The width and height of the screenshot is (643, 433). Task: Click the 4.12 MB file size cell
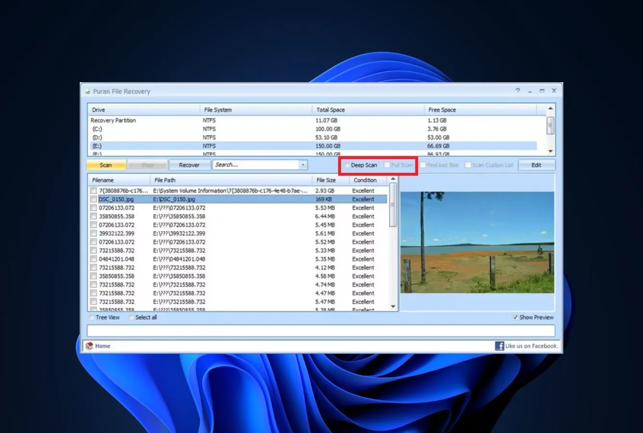click(325, 267)
